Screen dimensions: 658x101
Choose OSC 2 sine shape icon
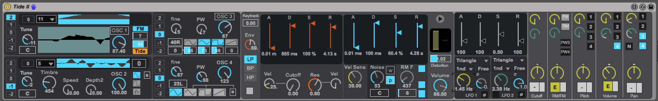137,75
